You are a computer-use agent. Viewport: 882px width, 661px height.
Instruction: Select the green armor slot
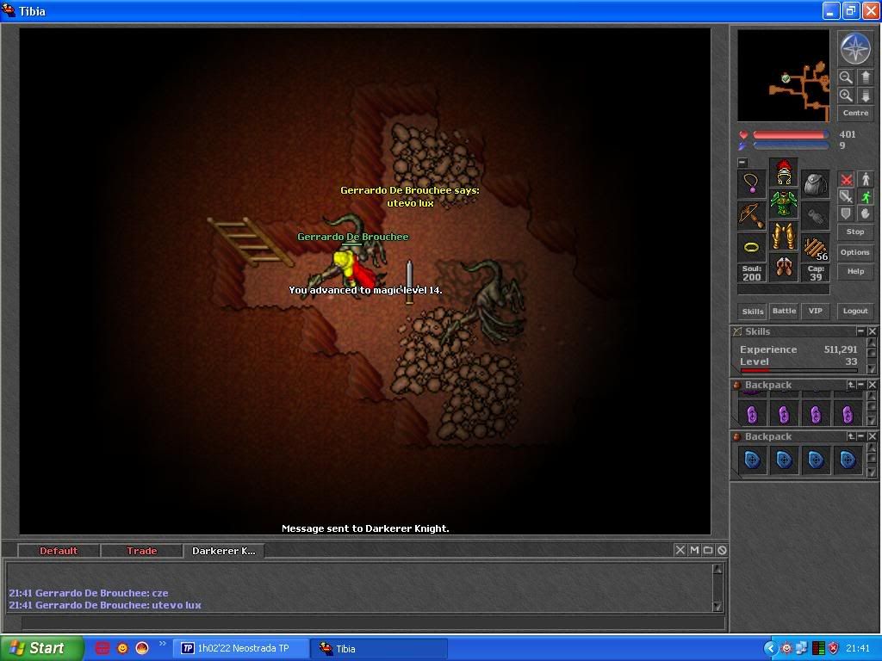coord(784,204)
